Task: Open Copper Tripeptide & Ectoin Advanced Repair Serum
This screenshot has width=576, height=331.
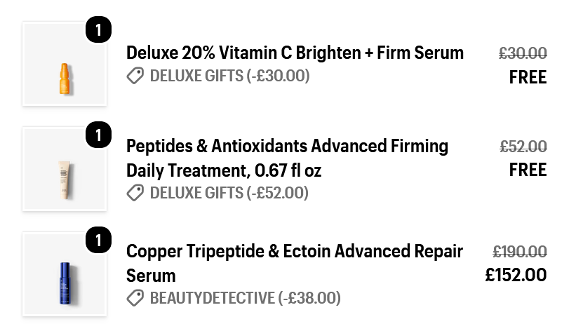Action: tap(295, 264)
